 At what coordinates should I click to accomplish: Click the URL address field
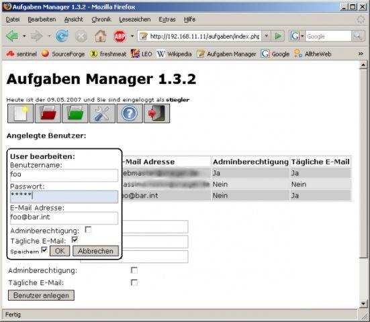coord(204,36)
